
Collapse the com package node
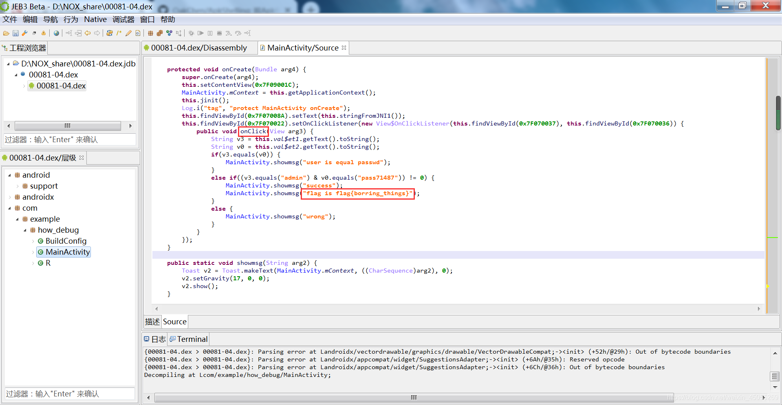click(9, 208)
